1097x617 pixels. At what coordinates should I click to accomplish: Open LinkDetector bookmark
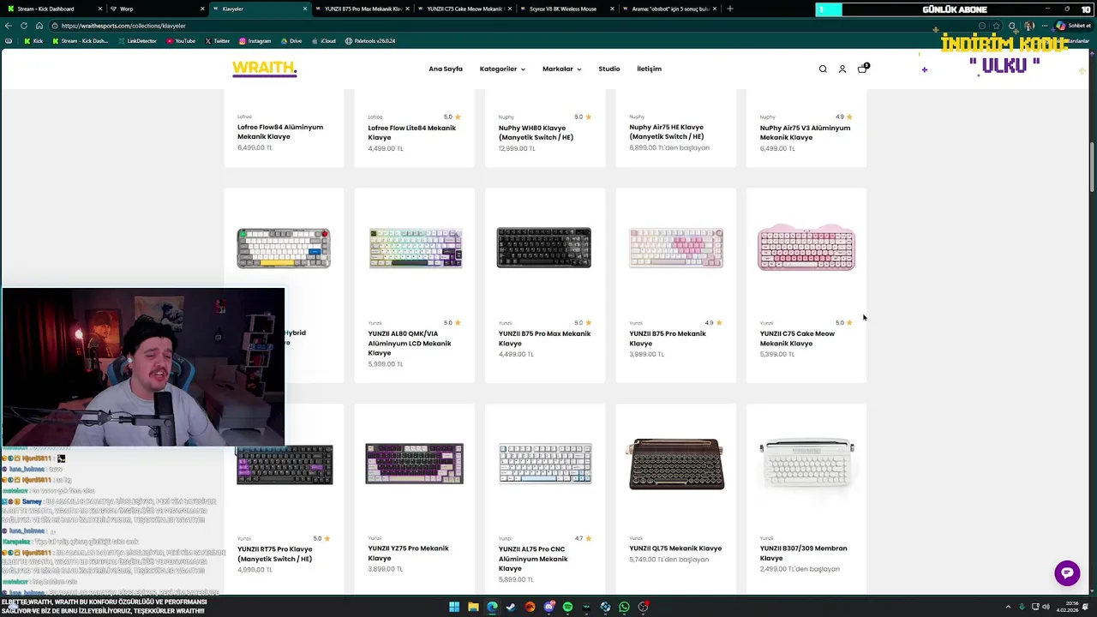[137, 41]
